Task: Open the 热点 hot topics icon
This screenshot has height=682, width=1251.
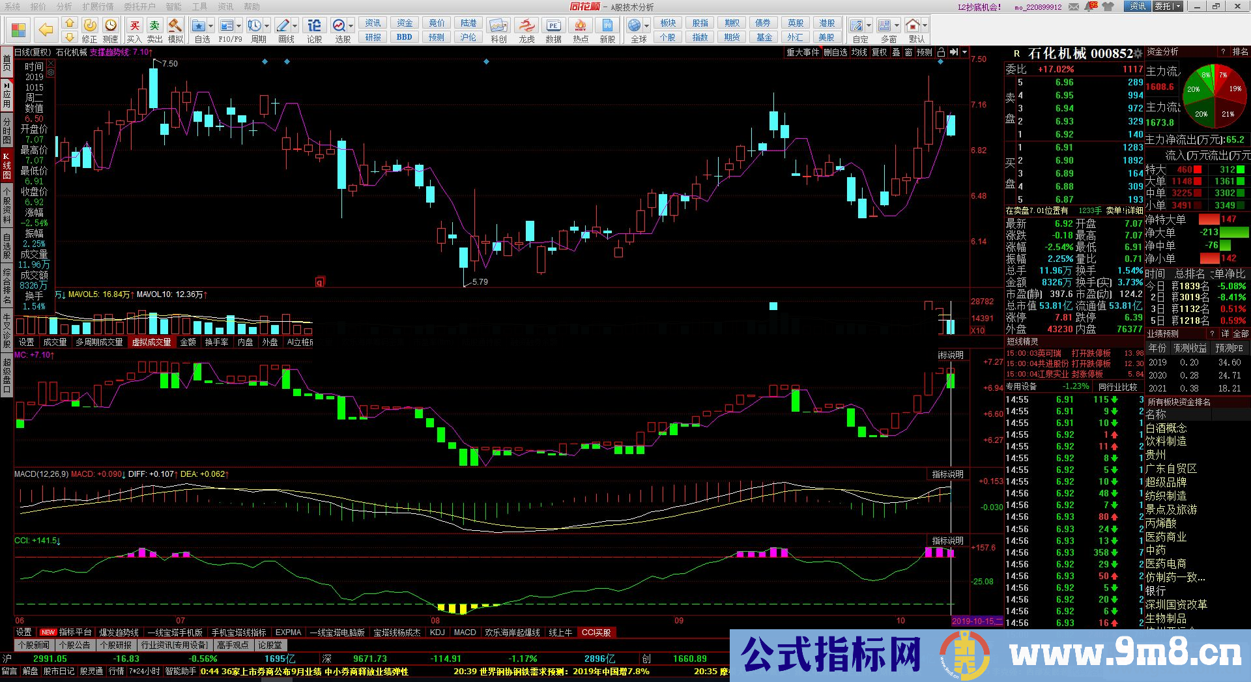Action: (x=581, y=30)
